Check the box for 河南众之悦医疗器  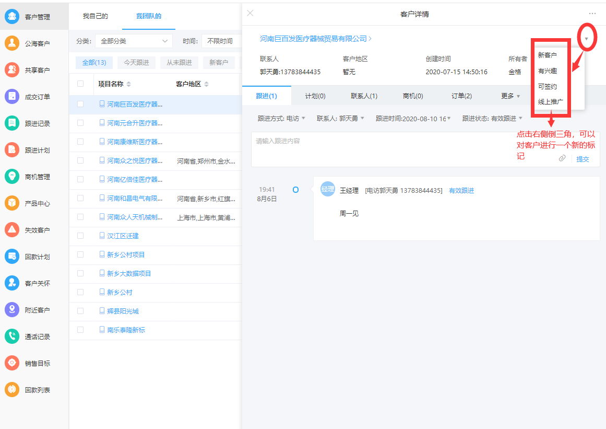(x=80, y=160)
